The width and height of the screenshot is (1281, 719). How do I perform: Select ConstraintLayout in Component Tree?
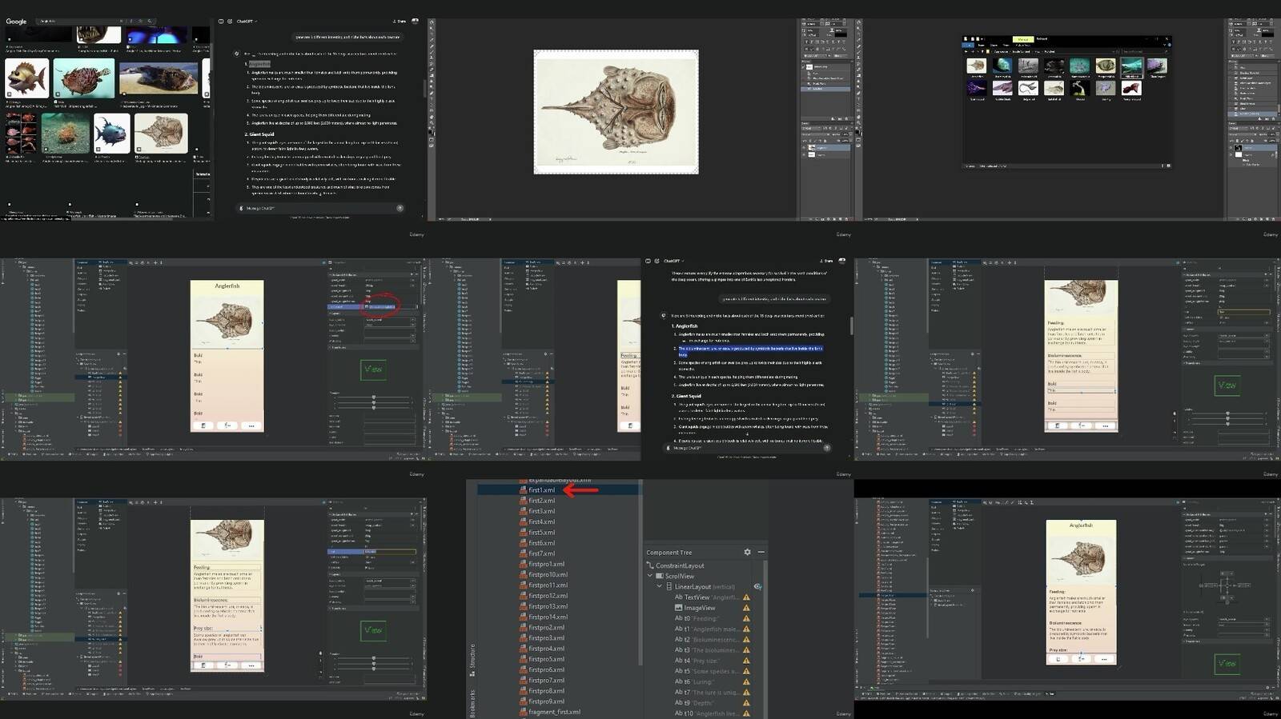[x=680, y=565]
